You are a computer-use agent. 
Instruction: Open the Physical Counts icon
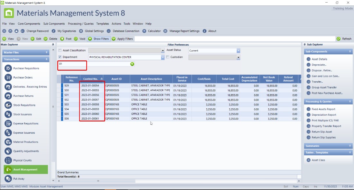pyautogui.click(x=8, y=160)
